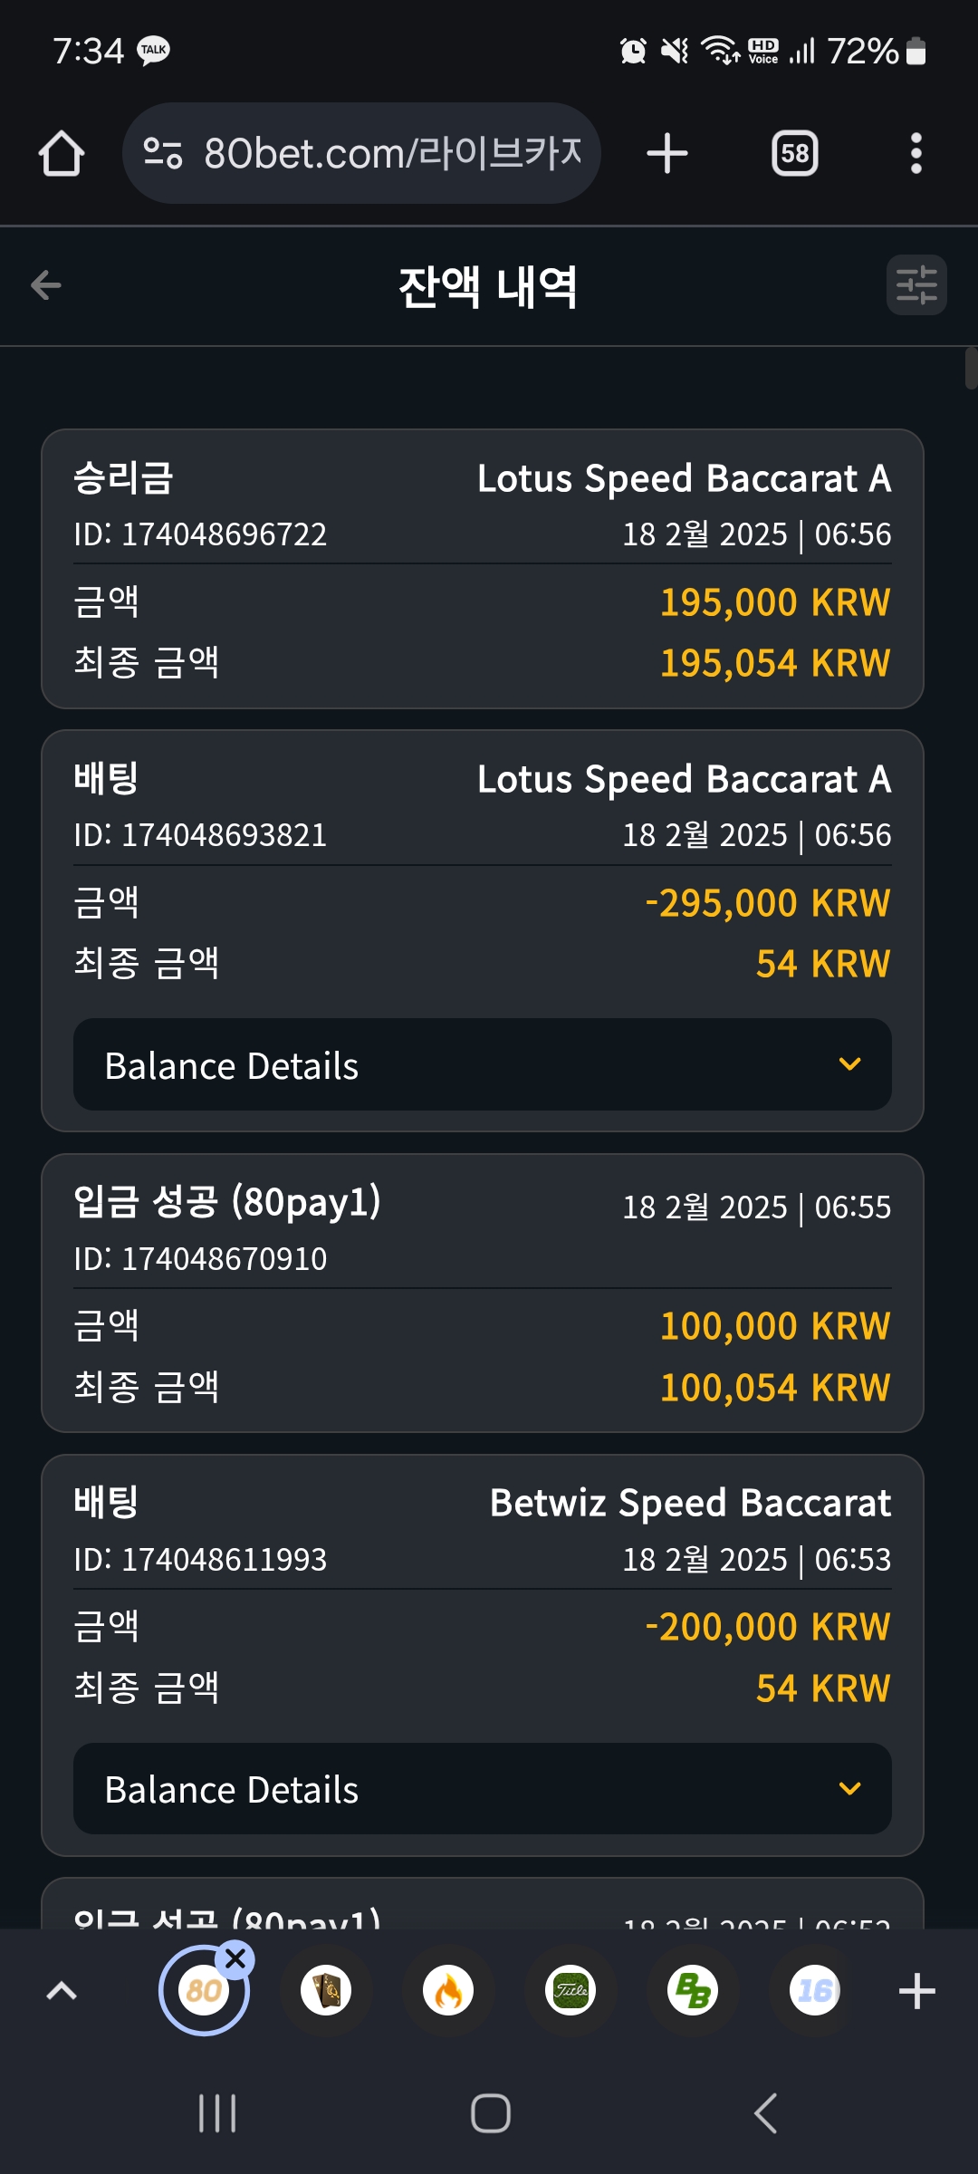Tap the Android recent apps button
Image resolution: width=978 pixels, height=2174 pixels.
tap(217, 2113)
